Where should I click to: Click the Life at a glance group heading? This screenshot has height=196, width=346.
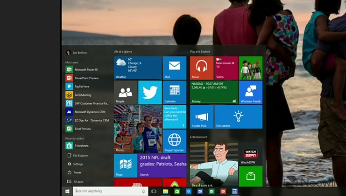tap(123, 52)
